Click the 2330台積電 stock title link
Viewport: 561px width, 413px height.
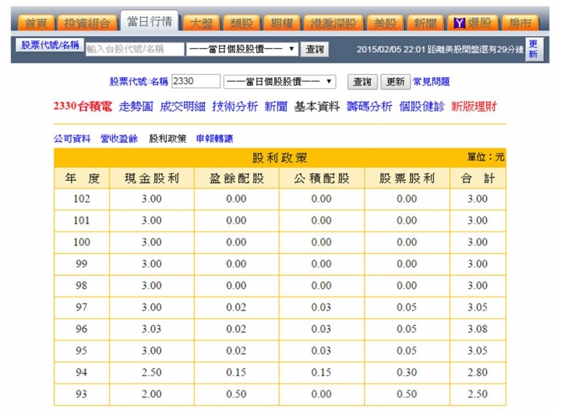[83, 106]
